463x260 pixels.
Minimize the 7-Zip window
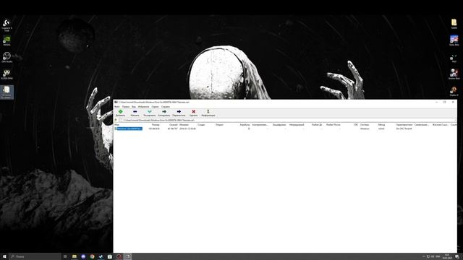coord(436,102)
